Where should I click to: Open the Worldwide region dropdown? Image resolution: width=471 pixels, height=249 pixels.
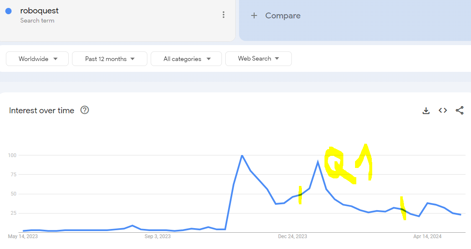pos(37,59)
